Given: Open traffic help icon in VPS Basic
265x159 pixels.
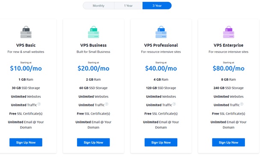Looking at the screenshot, I should [39, 104].
